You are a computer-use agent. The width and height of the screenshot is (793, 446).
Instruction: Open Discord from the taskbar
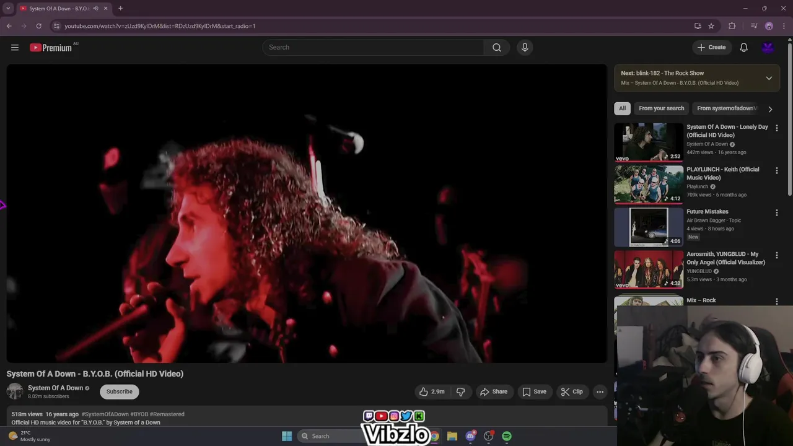[471, 436]
